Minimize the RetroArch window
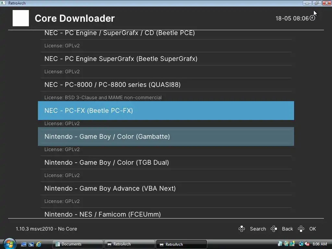Viewport: 332px width, 249px height. [x=307, y=3]
